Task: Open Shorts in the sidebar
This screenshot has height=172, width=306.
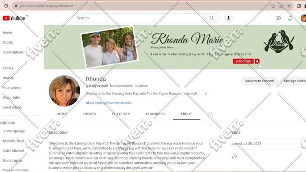Action: coord(8,42)
